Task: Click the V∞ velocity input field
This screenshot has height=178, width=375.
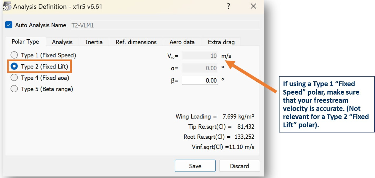Action: point(200,56)
